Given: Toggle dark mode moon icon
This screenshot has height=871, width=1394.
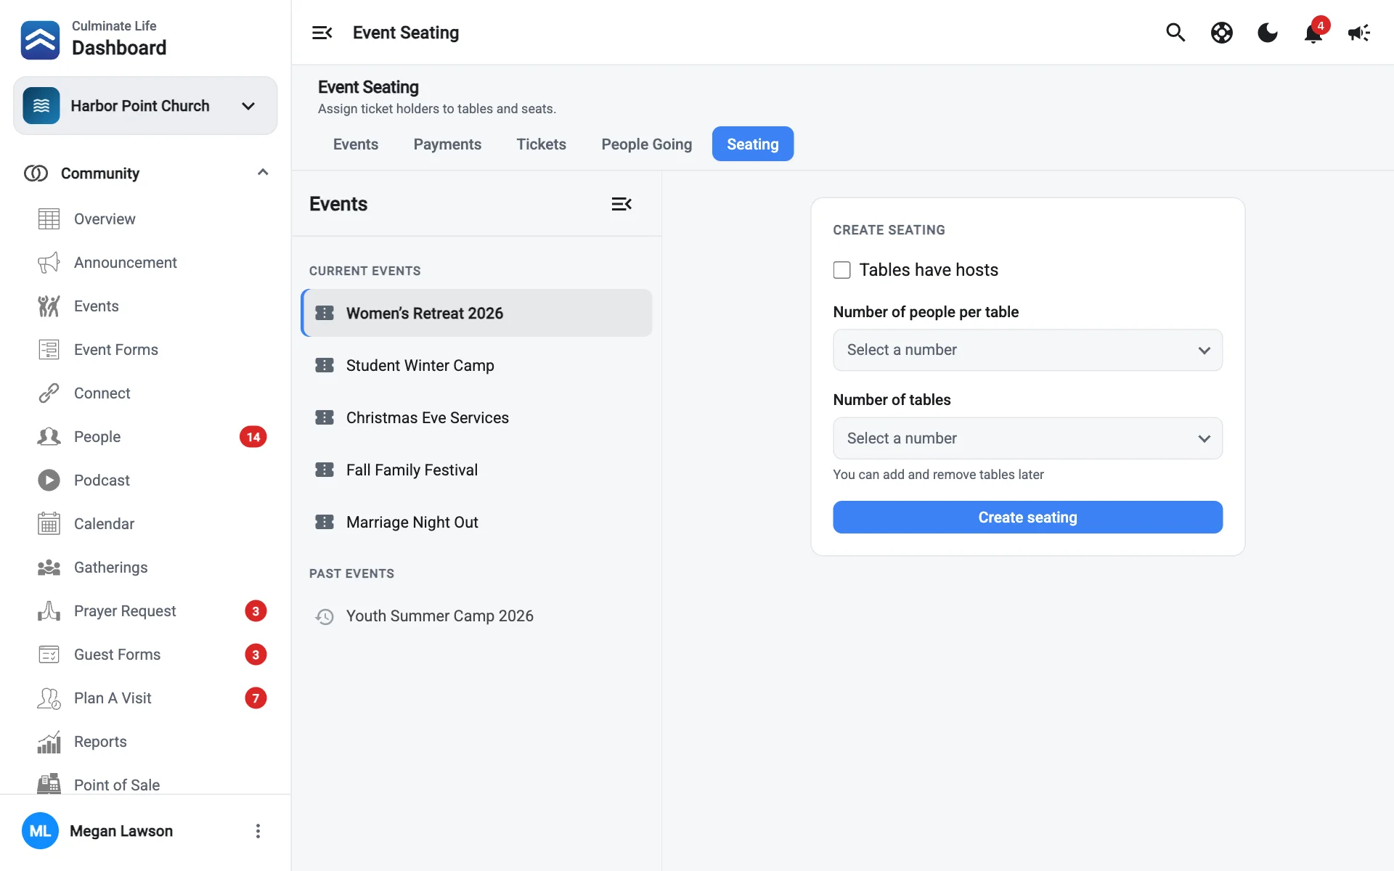Looking at the screenshot, I should [x=1267, y=33].
